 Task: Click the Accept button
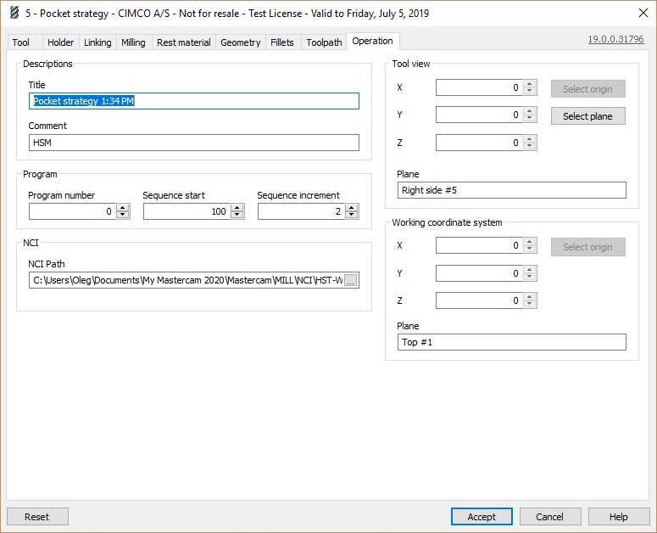pyautogui.click(x=482, y=517)
